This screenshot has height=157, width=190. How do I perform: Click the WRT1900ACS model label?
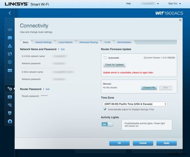[x=169, y=13]
